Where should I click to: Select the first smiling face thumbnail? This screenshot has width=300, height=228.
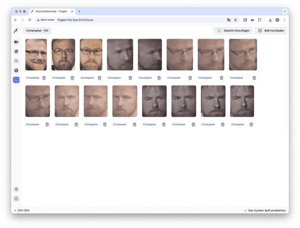tap(36, 55)
